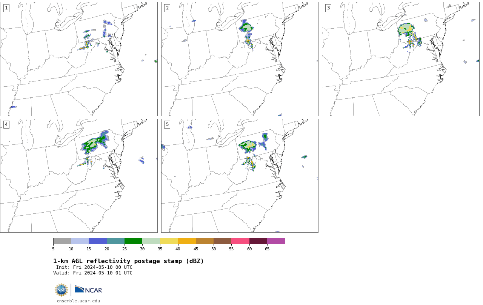Open ensemble member 2 reflectivity map

pyautogui.click(x=240, y=59)
